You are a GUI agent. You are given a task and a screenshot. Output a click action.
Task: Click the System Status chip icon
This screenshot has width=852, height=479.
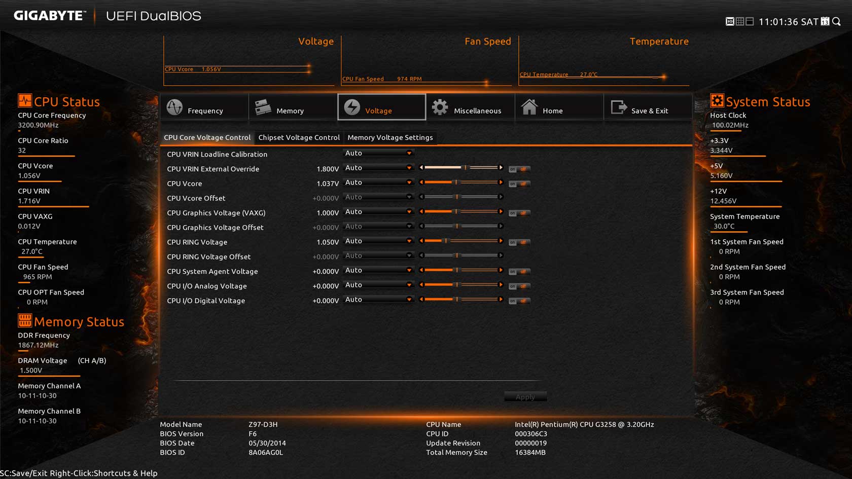[717, 101]
